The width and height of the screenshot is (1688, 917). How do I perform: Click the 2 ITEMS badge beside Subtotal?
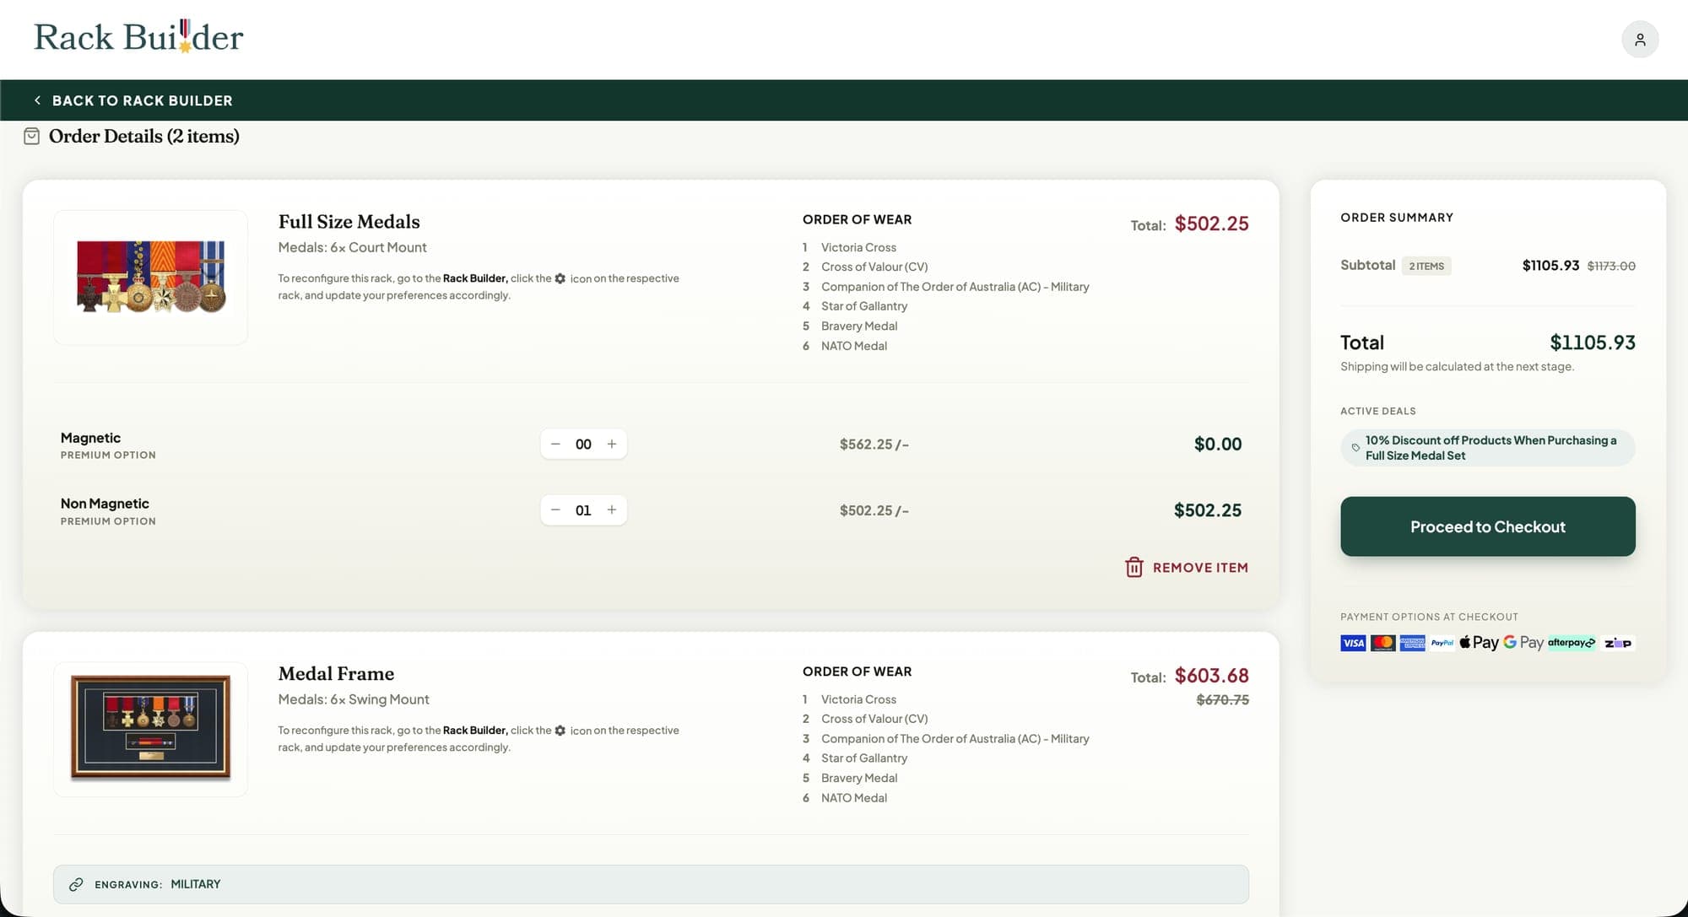(x=1426, y=266)
